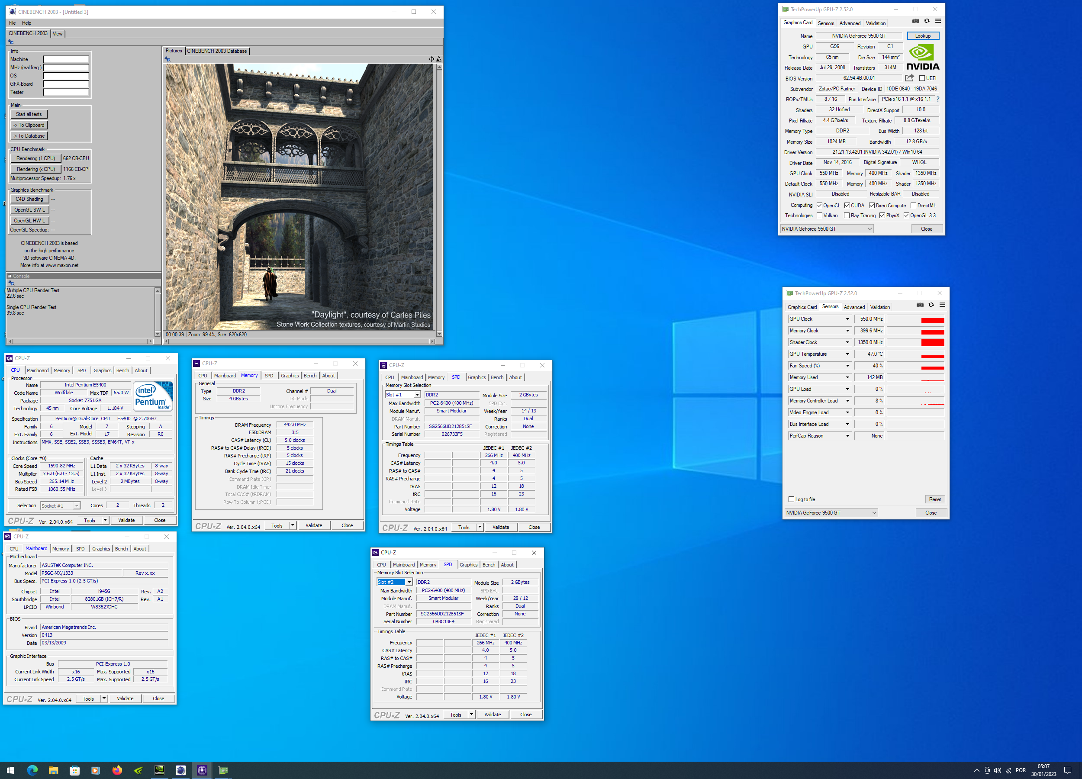Click the -> To Clipboard button

click(29, 125)
